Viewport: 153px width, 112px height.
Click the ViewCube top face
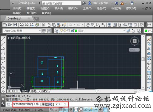pos(134,41)
